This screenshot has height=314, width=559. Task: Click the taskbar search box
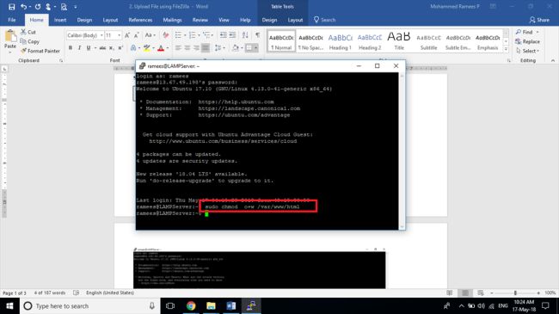pos(89,305)
